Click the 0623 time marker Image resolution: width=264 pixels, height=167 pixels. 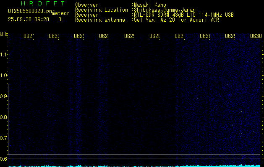point(79,36)
